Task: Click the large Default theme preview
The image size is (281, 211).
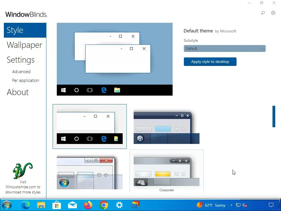Action: pos(115,59)
